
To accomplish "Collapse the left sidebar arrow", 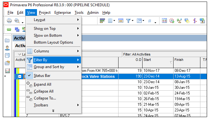I will click(5, 76).
